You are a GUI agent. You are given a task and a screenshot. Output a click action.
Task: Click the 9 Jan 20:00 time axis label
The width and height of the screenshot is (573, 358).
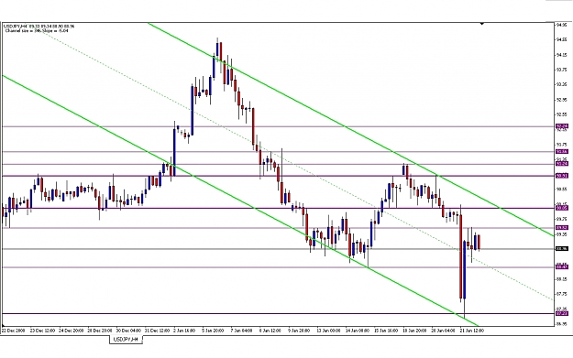[299, 331]
